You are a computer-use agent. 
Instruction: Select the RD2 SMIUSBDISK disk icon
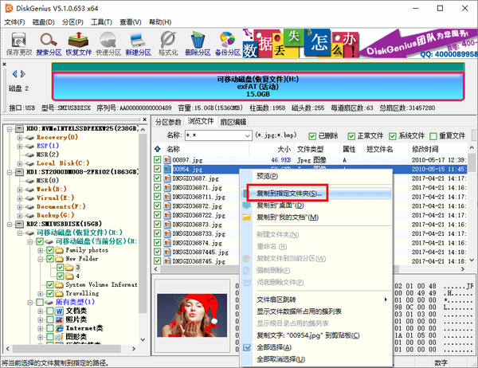(x=19, y=224)
